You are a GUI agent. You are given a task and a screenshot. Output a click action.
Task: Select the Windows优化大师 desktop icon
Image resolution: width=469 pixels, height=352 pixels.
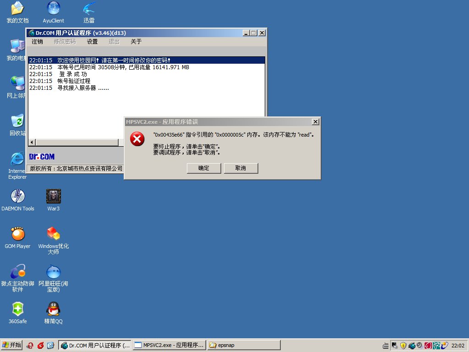pyautogui.click(x=54, y=241)
